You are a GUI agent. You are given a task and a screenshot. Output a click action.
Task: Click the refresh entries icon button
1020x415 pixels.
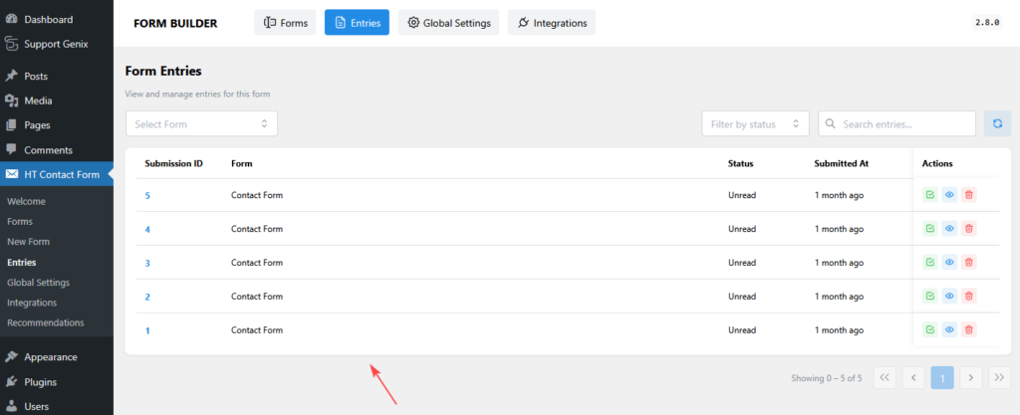[997, 123]
